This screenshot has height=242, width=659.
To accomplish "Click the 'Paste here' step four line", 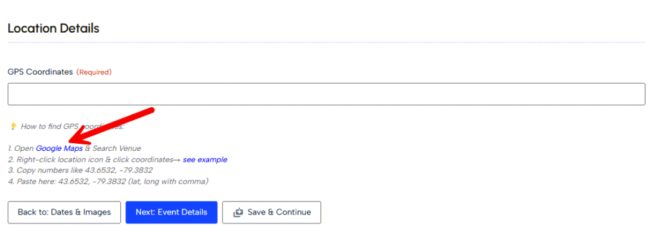I will tap(108, 182).
